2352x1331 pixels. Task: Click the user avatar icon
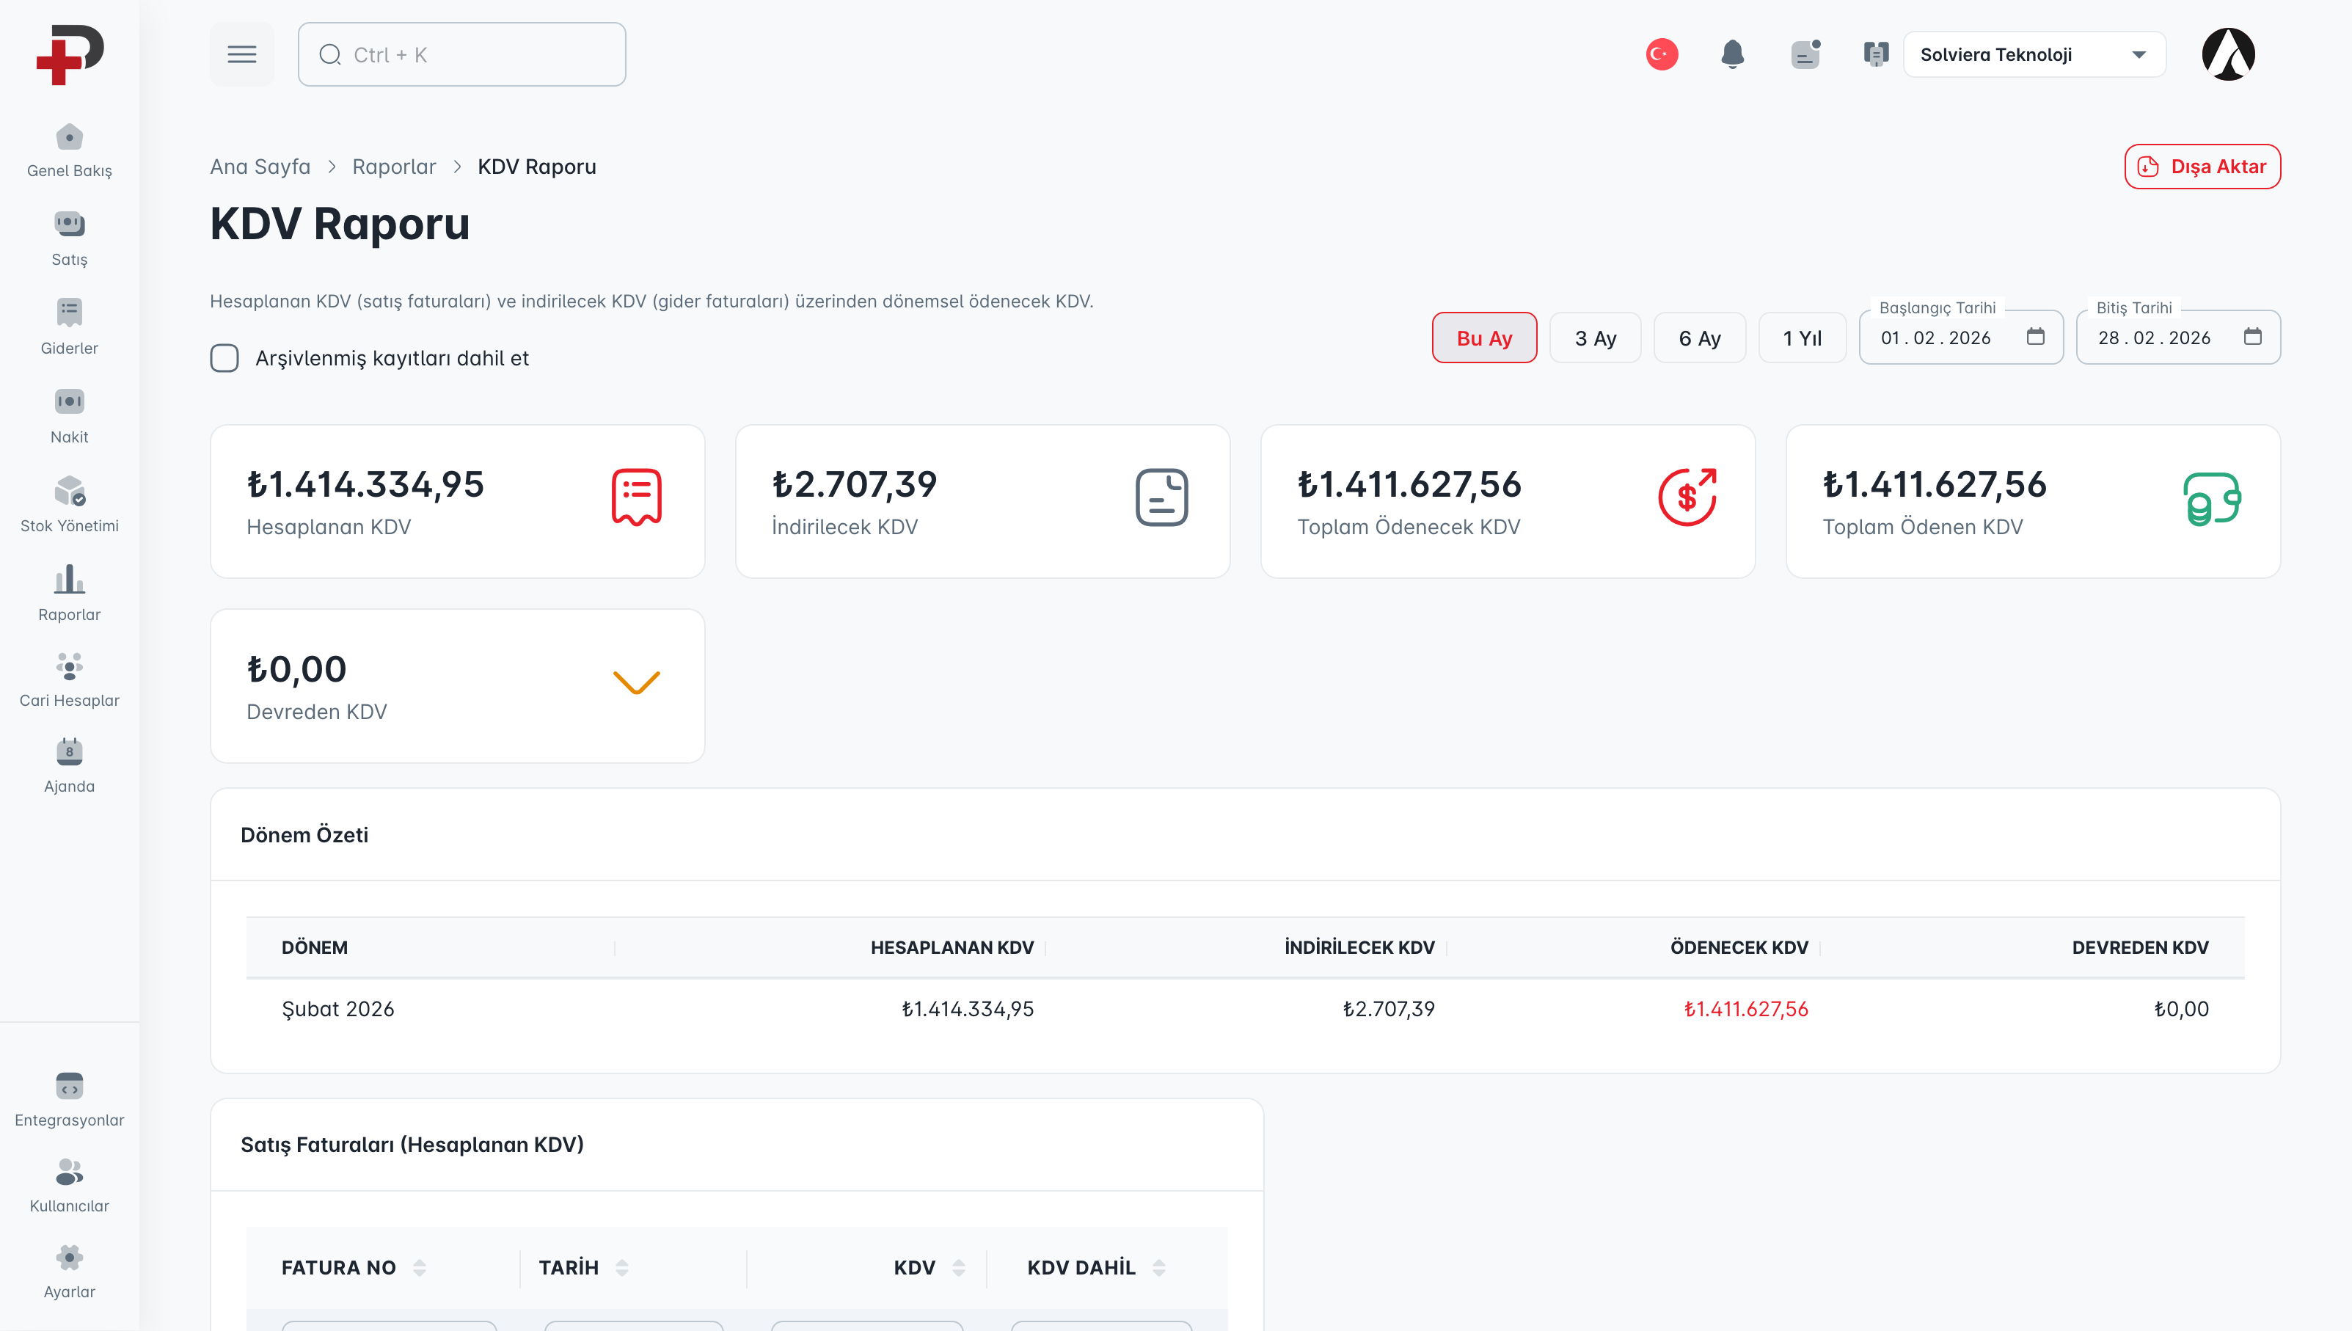[2228, 55]
